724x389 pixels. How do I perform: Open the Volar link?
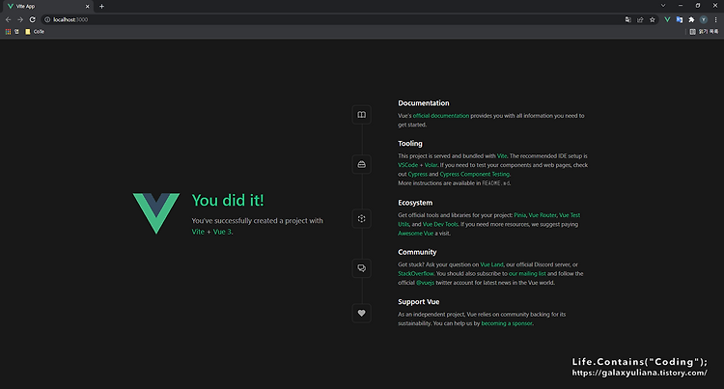431,165
